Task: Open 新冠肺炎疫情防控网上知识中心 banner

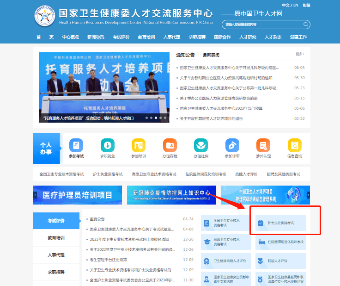Action: click(x=171, y=195)
